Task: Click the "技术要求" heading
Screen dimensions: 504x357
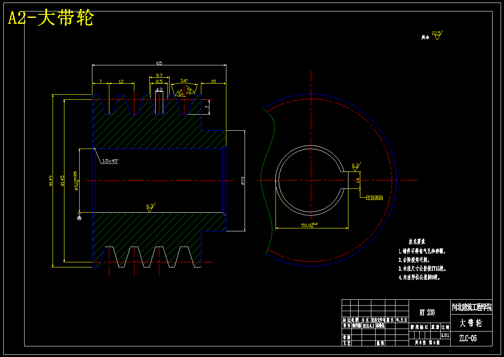Action: 417,242
